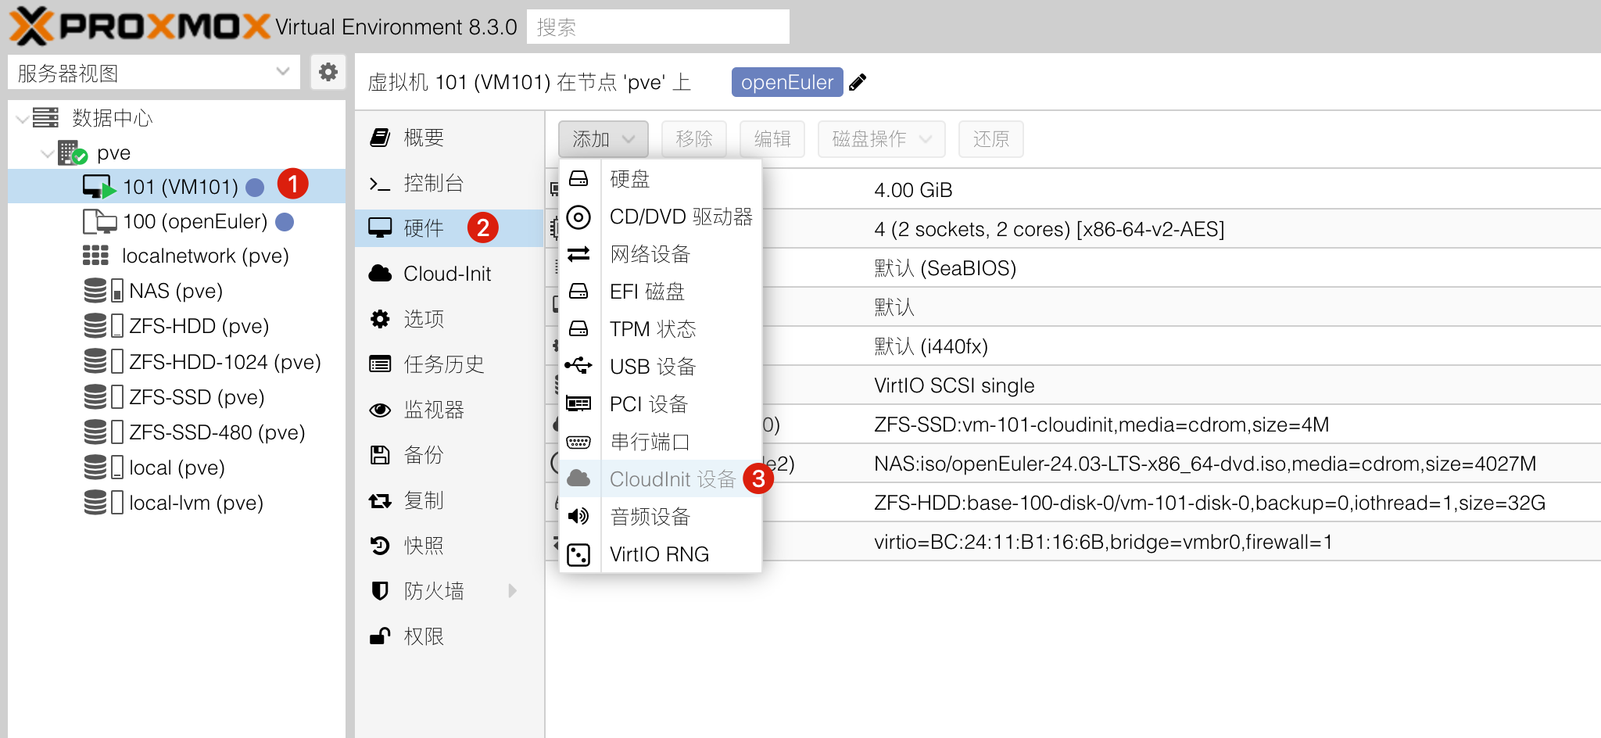
Task: Click into the 搜索 search field
Action: [x=658, y=27]
